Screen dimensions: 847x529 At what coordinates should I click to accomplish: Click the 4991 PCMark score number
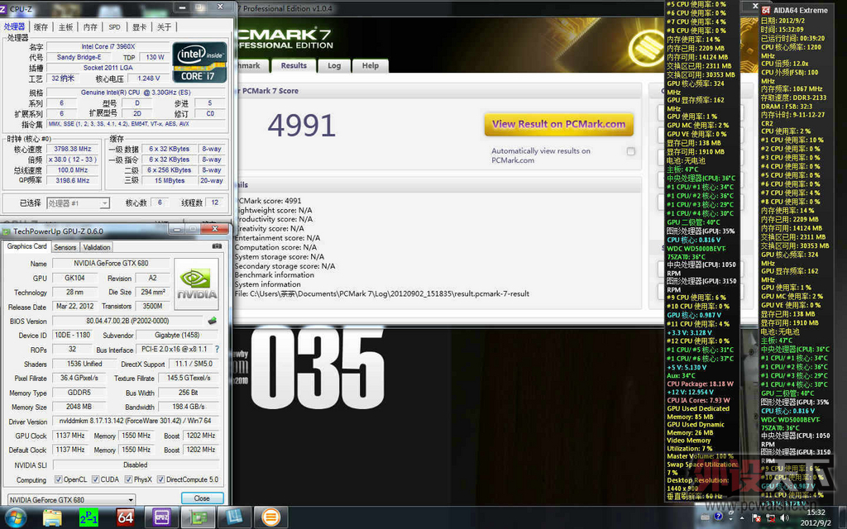point(301,126)
